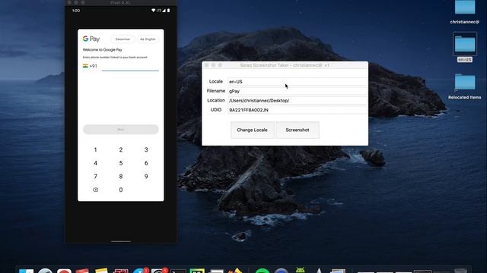Tap digit 1 on the phone keypad
The image size is (487, 273).
pyautogui.click(x=95, y=150)
